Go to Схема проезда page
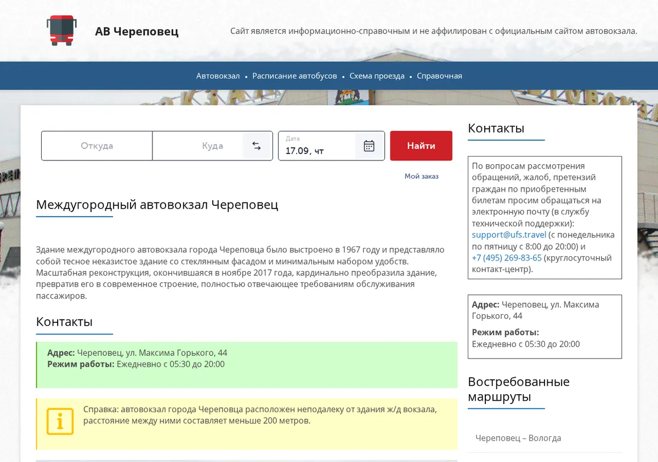The width and height of the screenshot is (658, 462). point(377,76)
